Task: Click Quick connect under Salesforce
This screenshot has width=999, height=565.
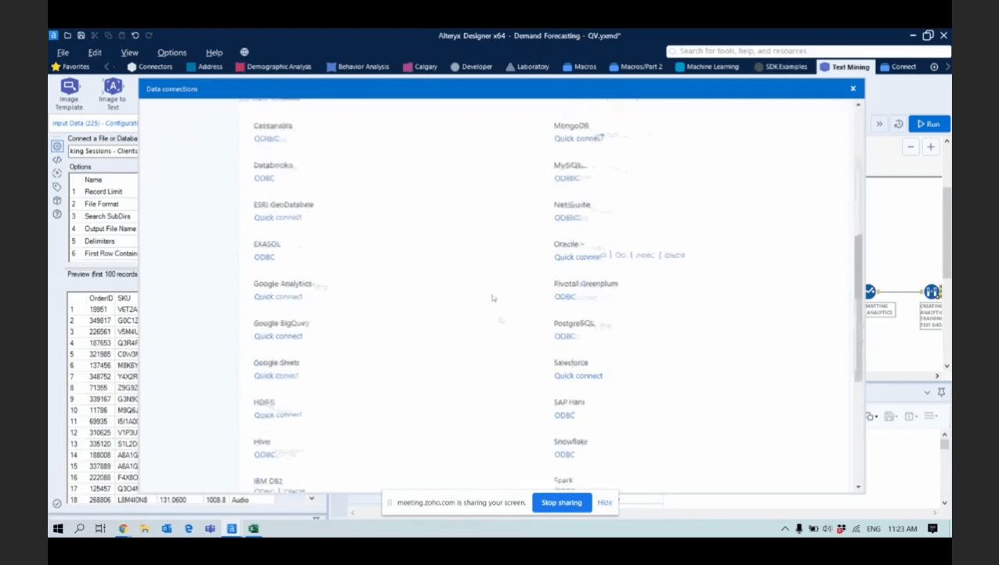Action: click(x=578, y=375)
